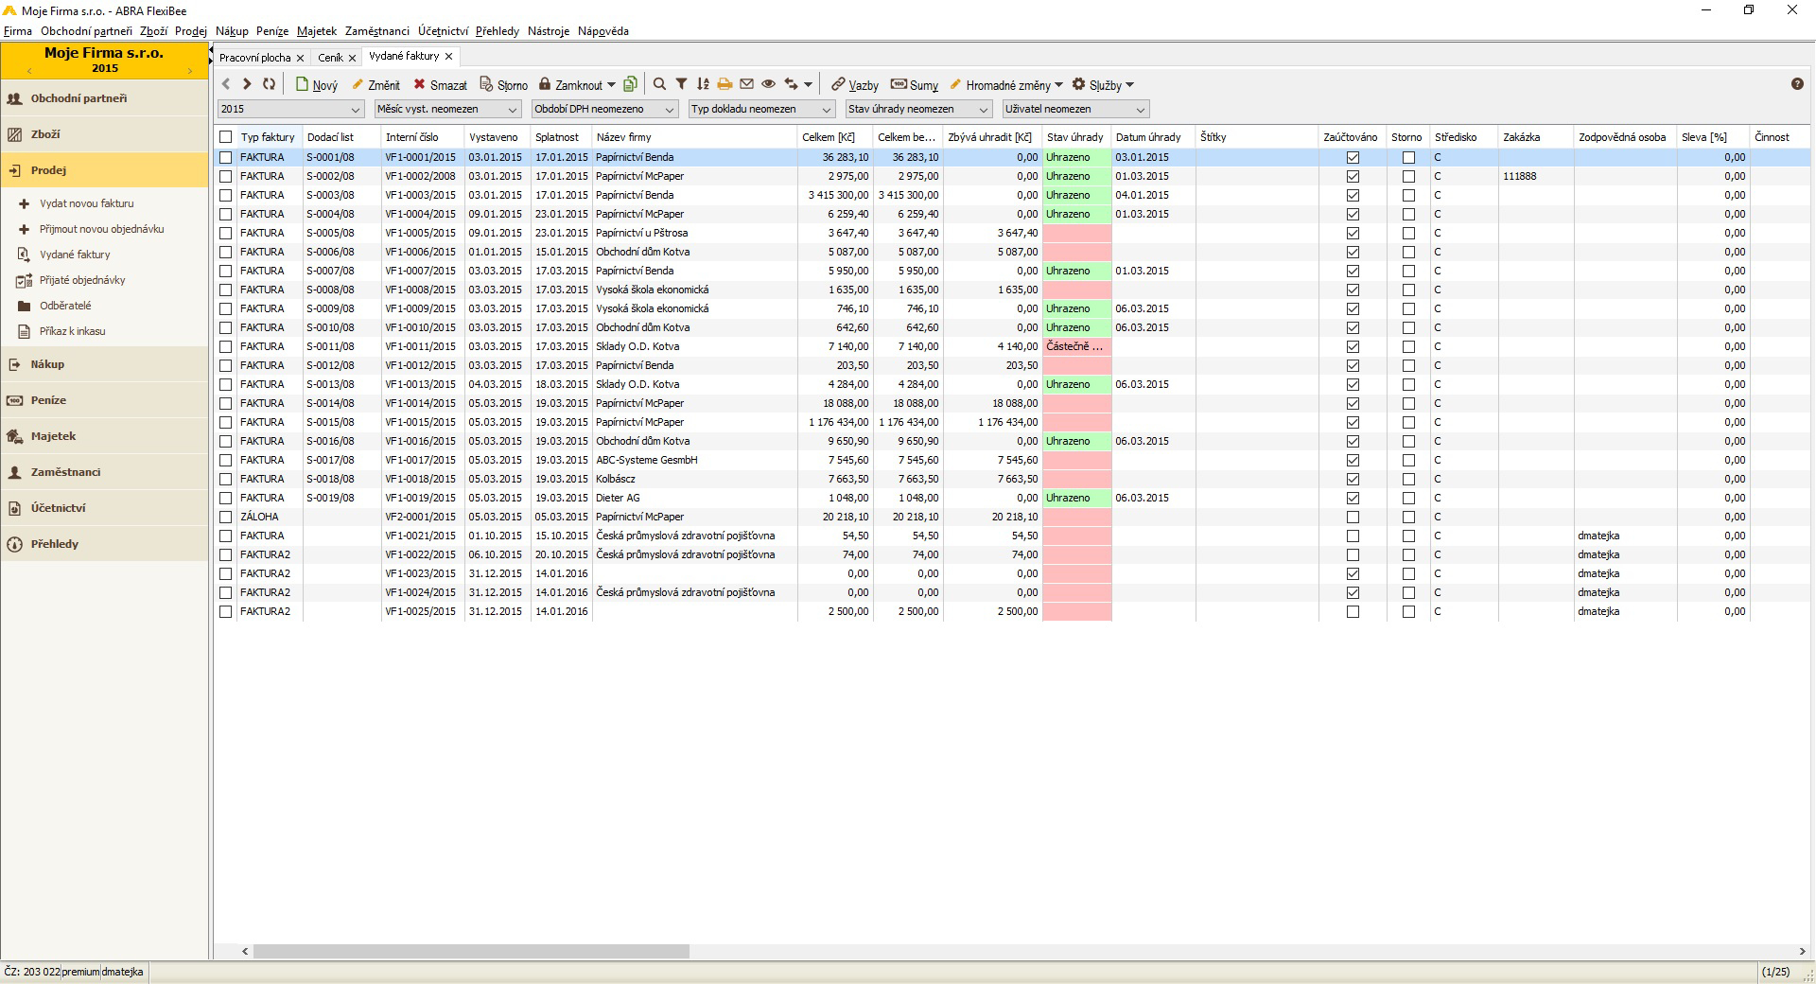Toggle the select-all checkbox in table header
This screenshot has width=1816, height=984.
point(225,137)
